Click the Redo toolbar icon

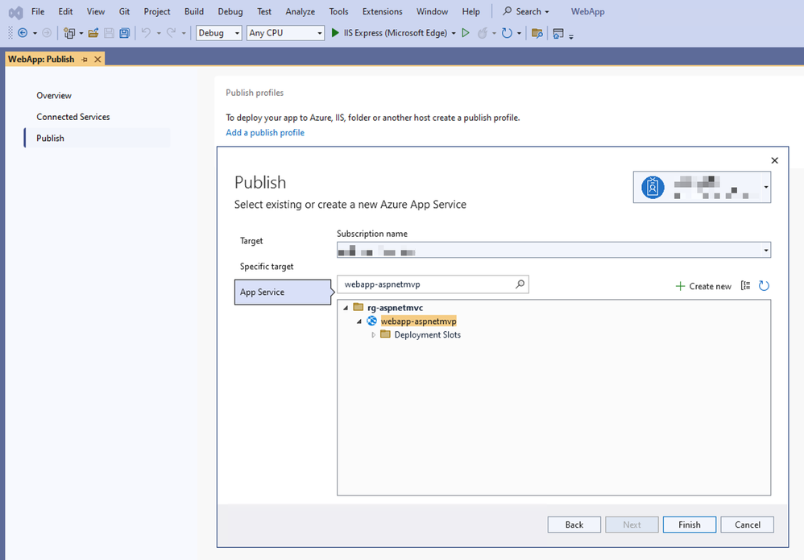(x=172, y=33)
